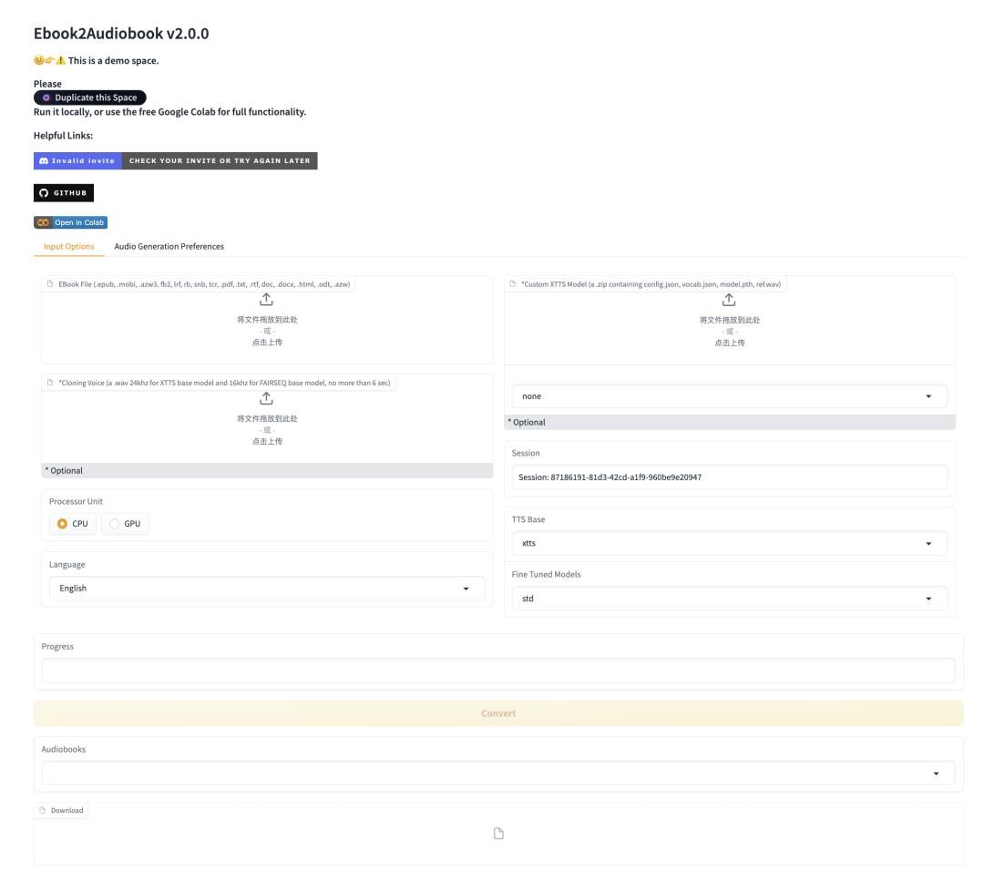Click the Progress text box
The height and width of the screenshot is (893, 984).
click(497, 671)
